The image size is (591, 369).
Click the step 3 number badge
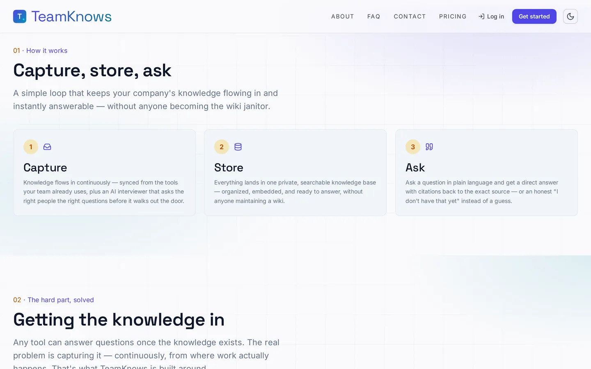point(413,147)
